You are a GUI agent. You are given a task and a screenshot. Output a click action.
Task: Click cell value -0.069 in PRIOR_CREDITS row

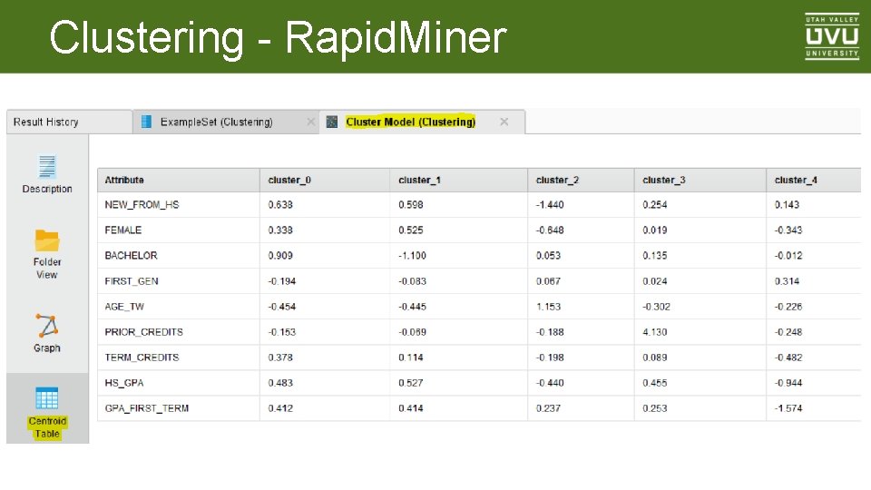tap(412, 332)
